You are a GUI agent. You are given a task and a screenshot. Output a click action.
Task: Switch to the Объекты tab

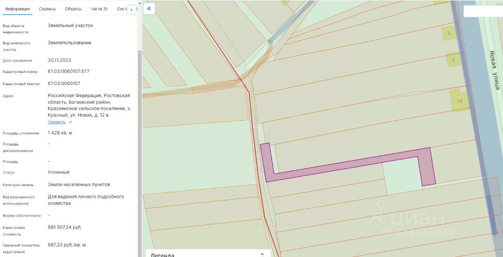pos(73,9)
